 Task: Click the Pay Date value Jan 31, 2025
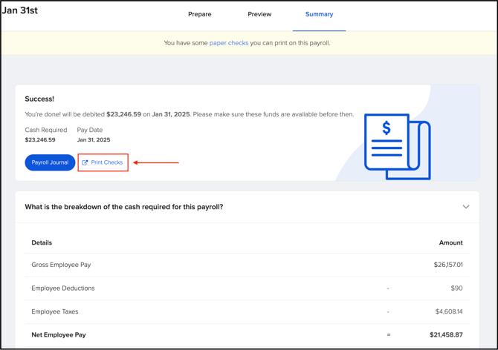94,139
